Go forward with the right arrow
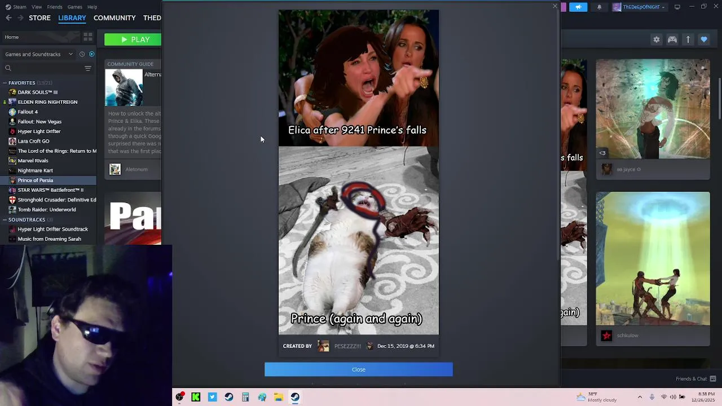 [20, 18]
